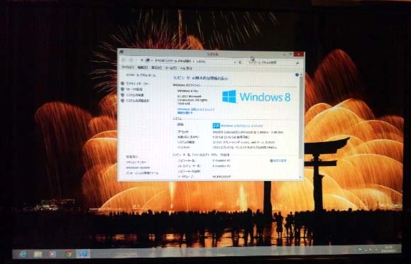This screenshot has height=264, width=411.
Task: Open File Explorer from the taskbar
Action: click(38, 254)
